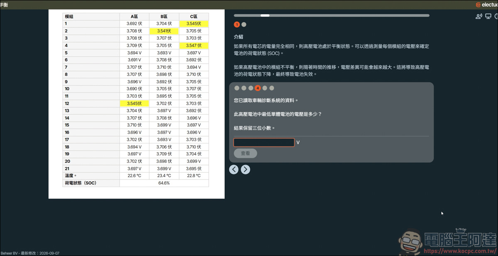Jump to the first question step dot
This screenshot has height=256, width=498.
pos(237,88)
